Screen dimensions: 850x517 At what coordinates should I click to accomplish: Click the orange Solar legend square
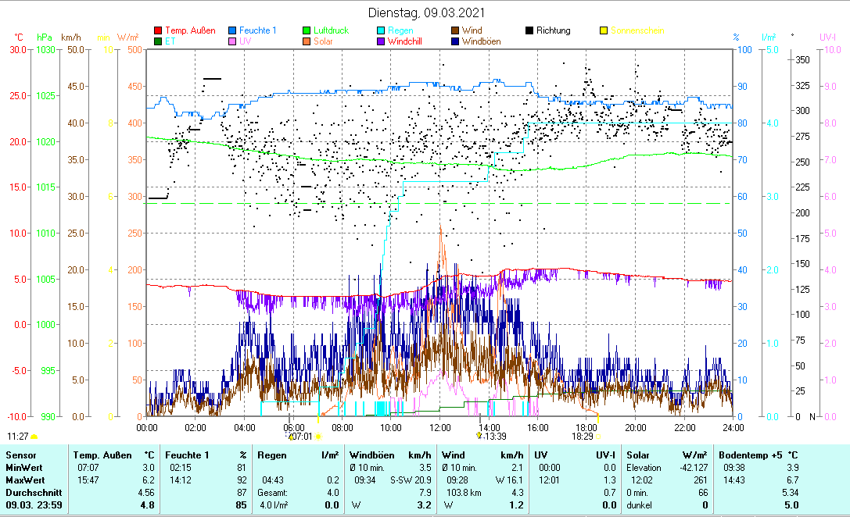tap(307, 41)
